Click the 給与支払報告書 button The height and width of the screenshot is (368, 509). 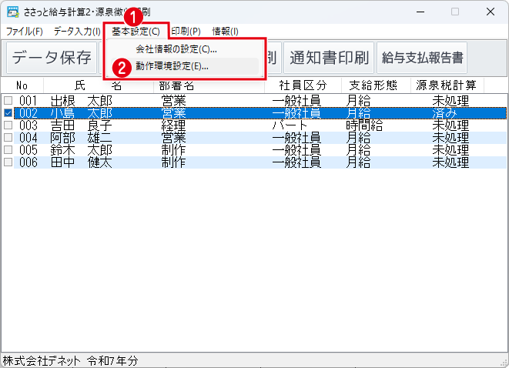click(424, 58)
